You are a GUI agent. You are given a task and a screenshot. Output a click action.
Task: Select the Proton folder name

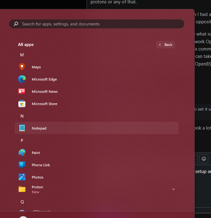click(37, 187)
